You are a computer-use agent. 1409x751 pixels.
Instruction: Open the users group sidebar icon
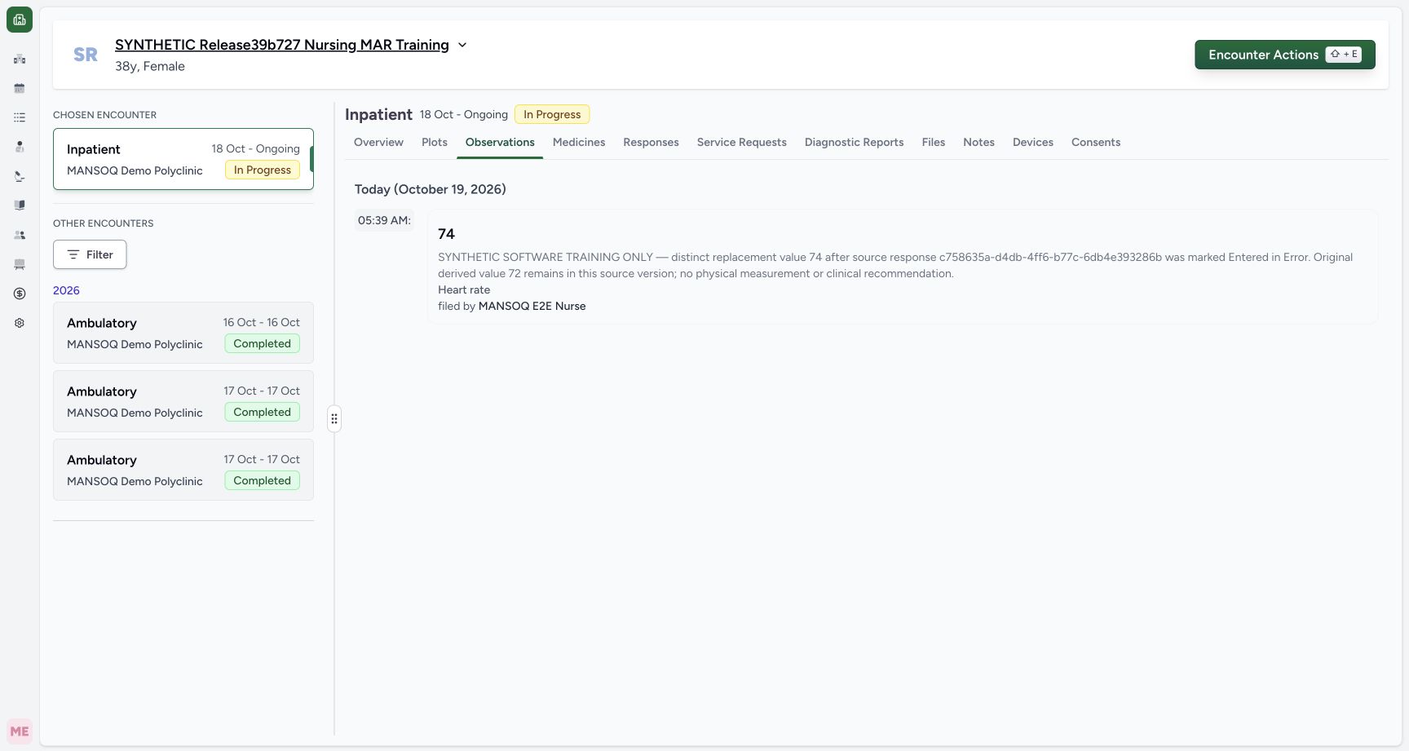[x=20, y=235]
